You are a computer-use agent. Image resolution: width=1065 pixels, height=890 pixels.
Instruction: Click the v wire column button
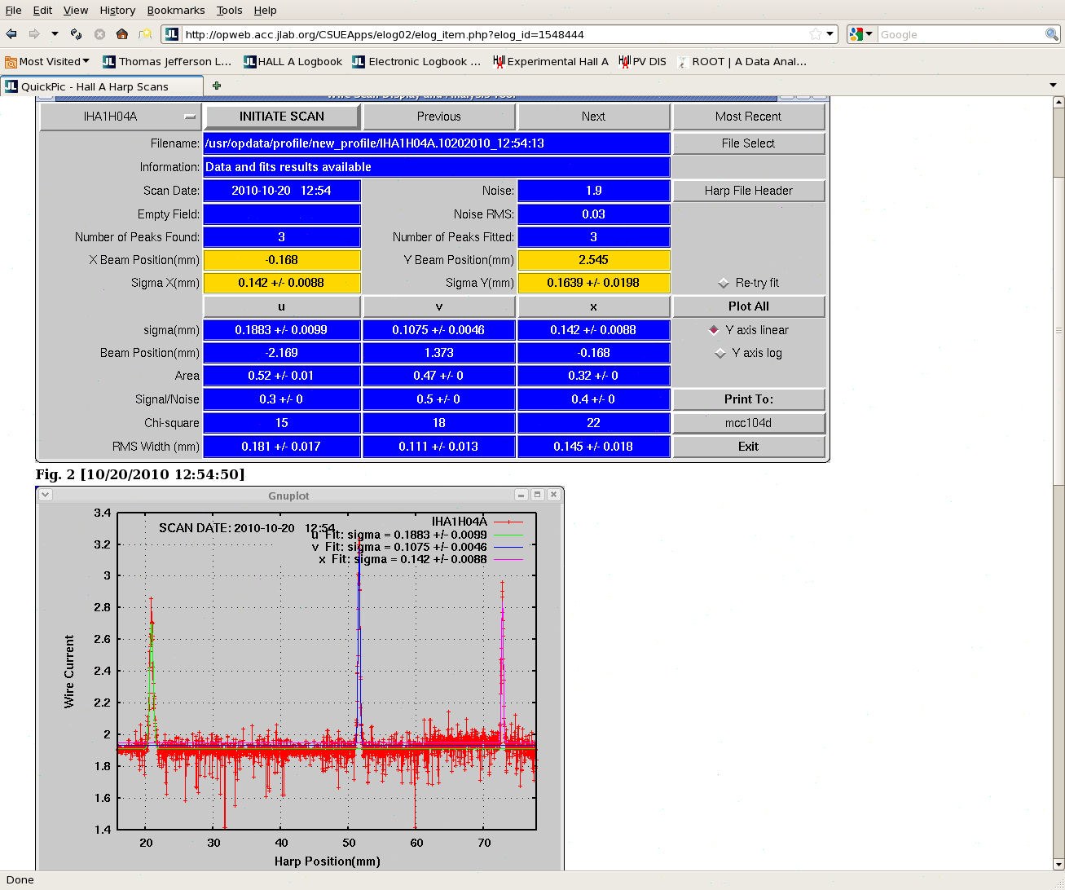[439, 306]
